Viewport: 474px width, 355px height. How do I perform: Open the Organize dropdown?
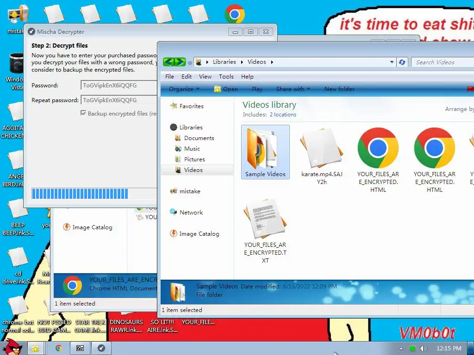(184, 89)
